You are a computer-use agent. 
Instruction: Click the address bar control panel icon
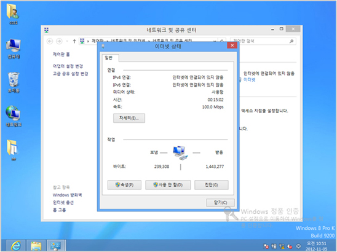(82, 41)
